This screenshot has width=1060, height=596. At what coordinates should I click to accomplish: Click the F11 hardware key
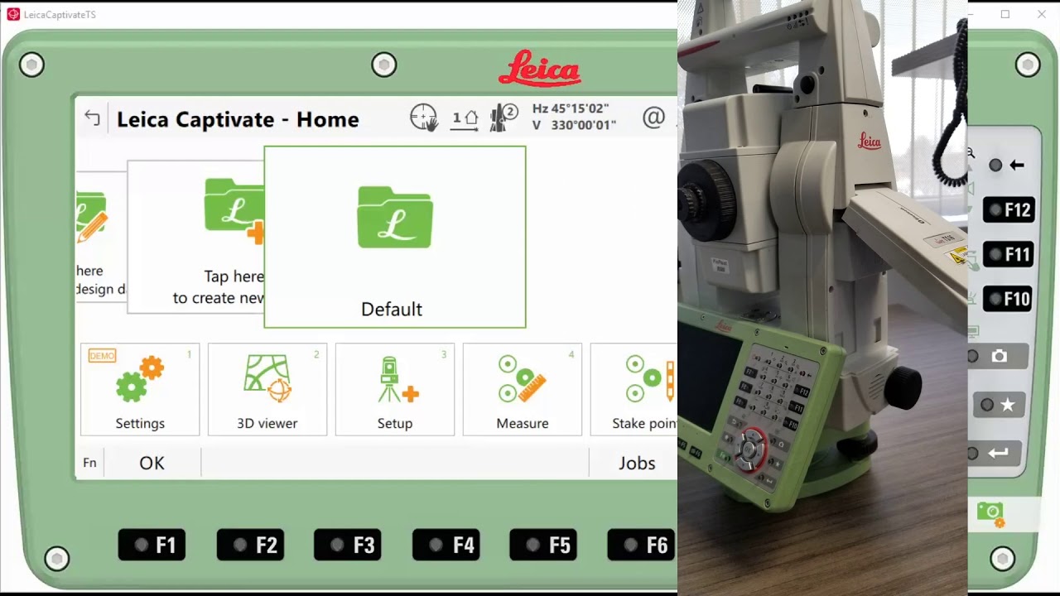(x=1009, y=255)
